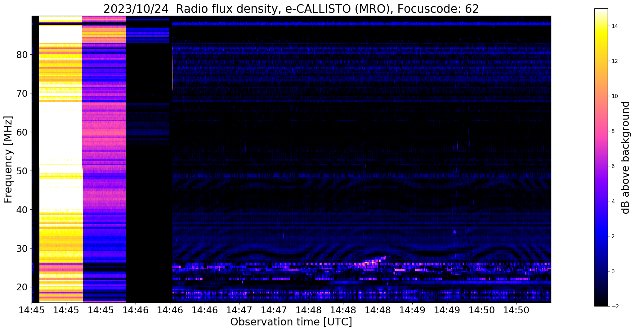
Task: Click the 14 tick label on the colorbar
Action: 614,26
